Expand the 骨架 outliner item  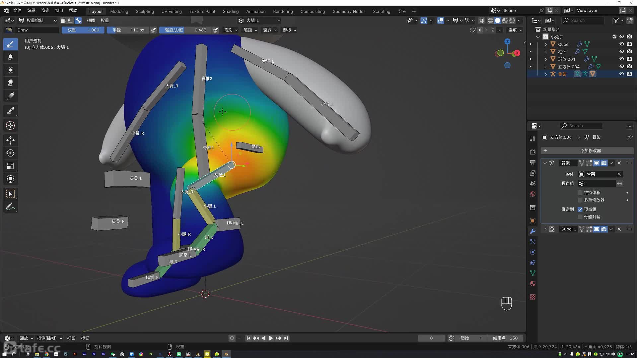tap(545, 74)
